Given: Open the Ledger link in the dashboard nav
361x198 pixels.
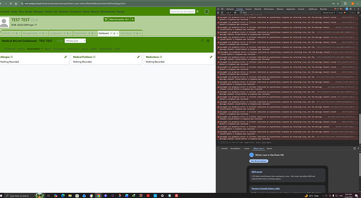Looking at the screenshot, I should 93,49.
